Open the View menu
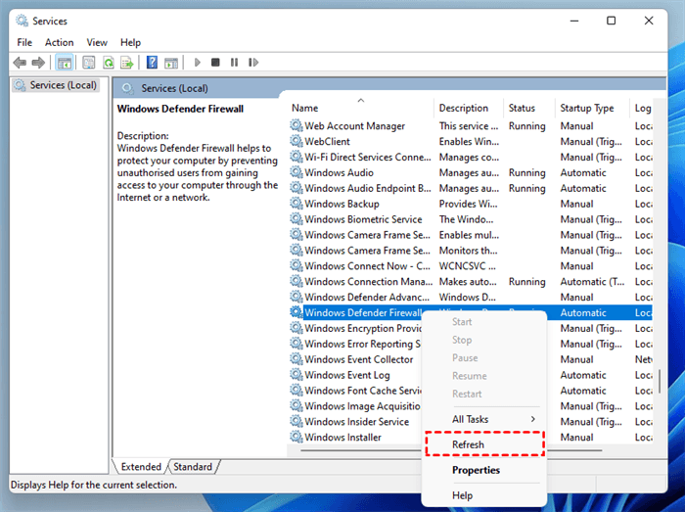The image size is (685, 512). [97, 42]
